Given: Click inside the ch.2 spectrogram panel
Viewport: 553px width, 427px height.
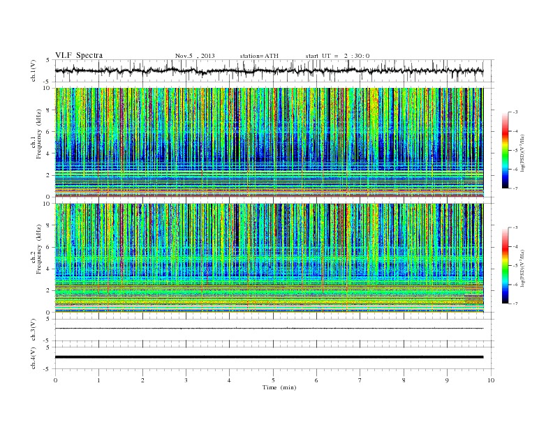Looking at the screenshot, I should 269,258.
